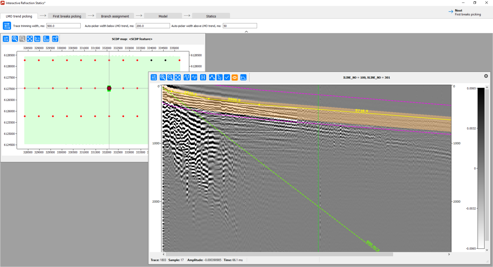Image resolution: width=493 pixels, height=267 pixels.
Task: Open the SCDP map display settings
Action: 6,39
